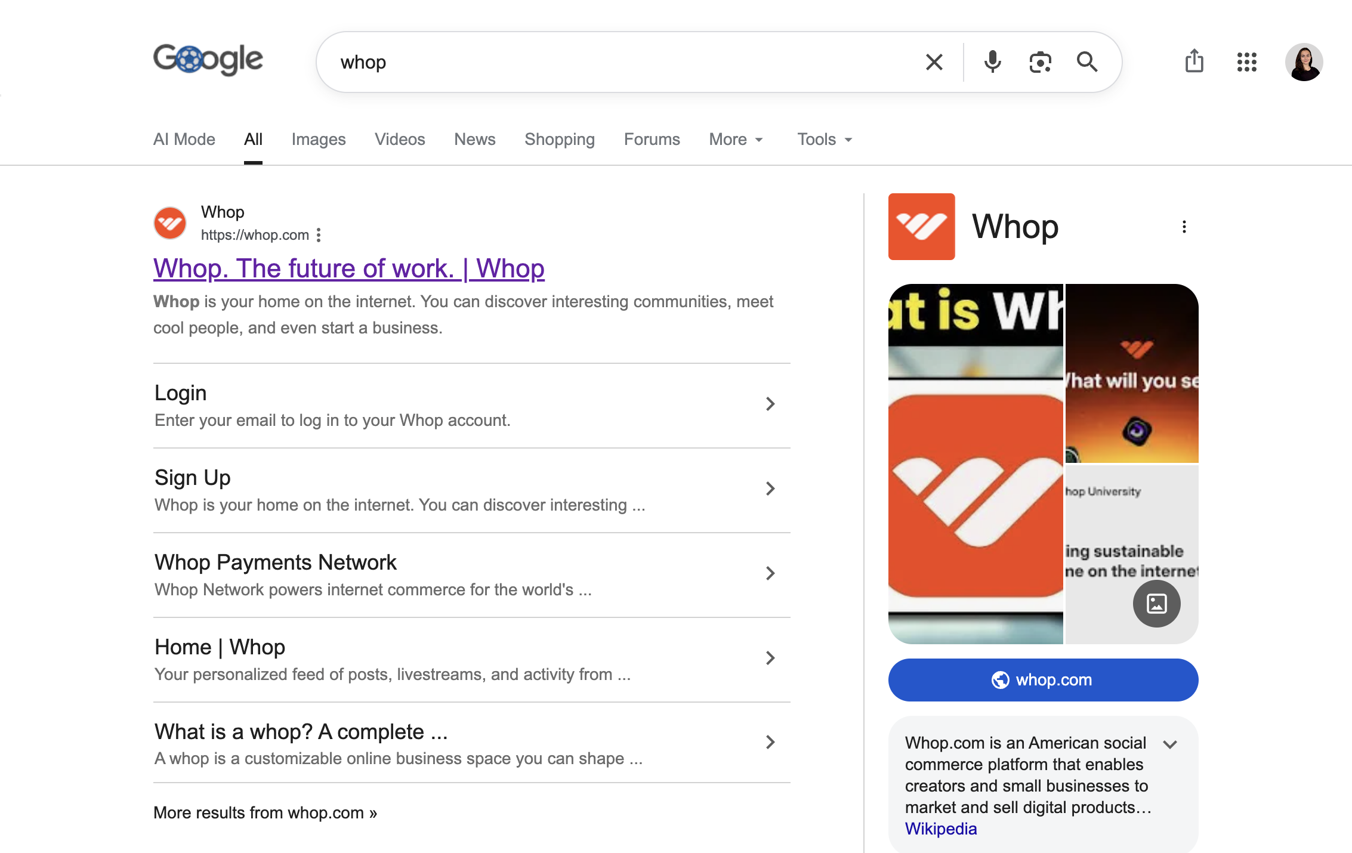This screenshot has height=853, width=1352.
Task: Open the Login sitelink title
Action: click(181, 393)
